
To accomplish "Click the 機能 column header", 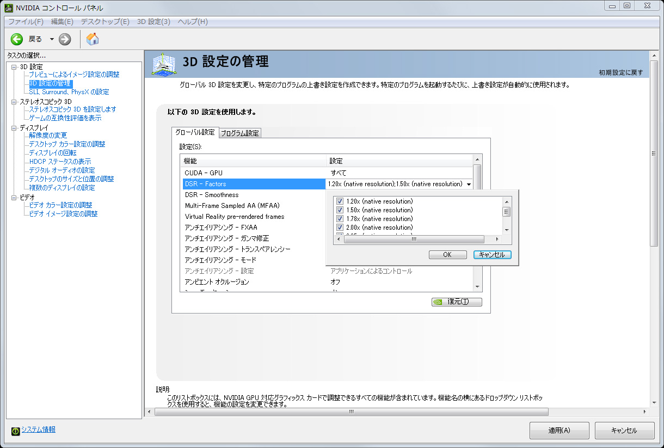I will (254, 161).
